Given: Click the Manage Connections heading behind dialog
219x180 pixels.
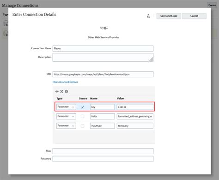Looking at the screenshot, I should (20, 6).
